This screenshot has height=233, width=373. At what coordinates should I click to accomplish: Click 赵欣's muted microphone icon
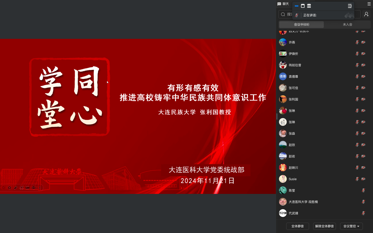coord(357,145)
